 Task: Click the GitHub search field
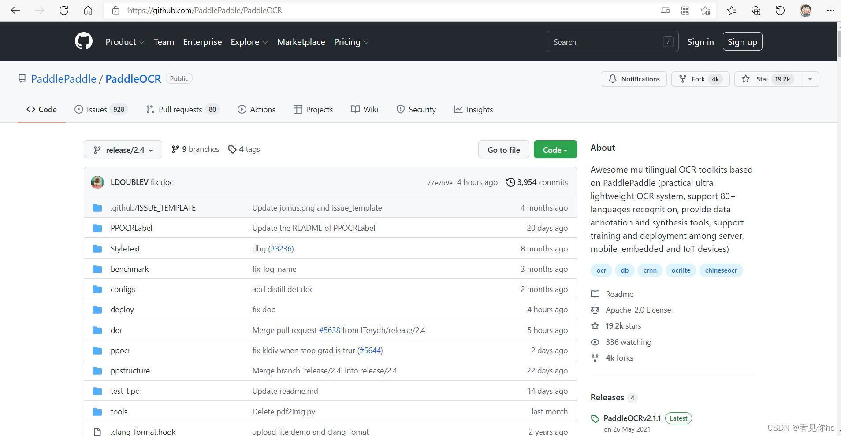point(612,42)
